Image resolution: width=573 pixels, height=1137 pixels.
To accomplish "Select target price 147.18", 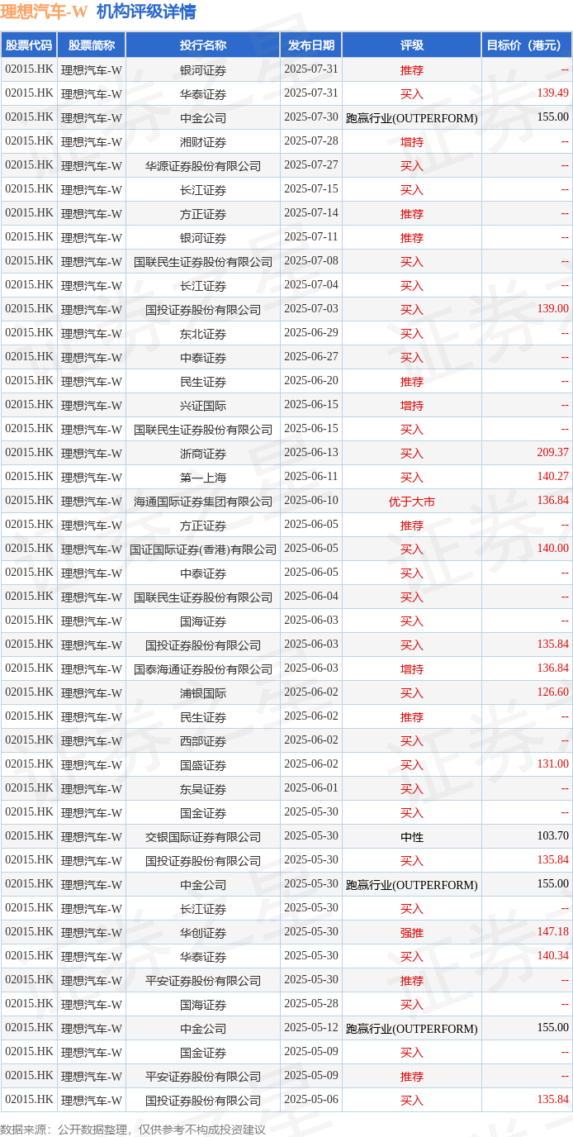I will click(x=552, y=932).
